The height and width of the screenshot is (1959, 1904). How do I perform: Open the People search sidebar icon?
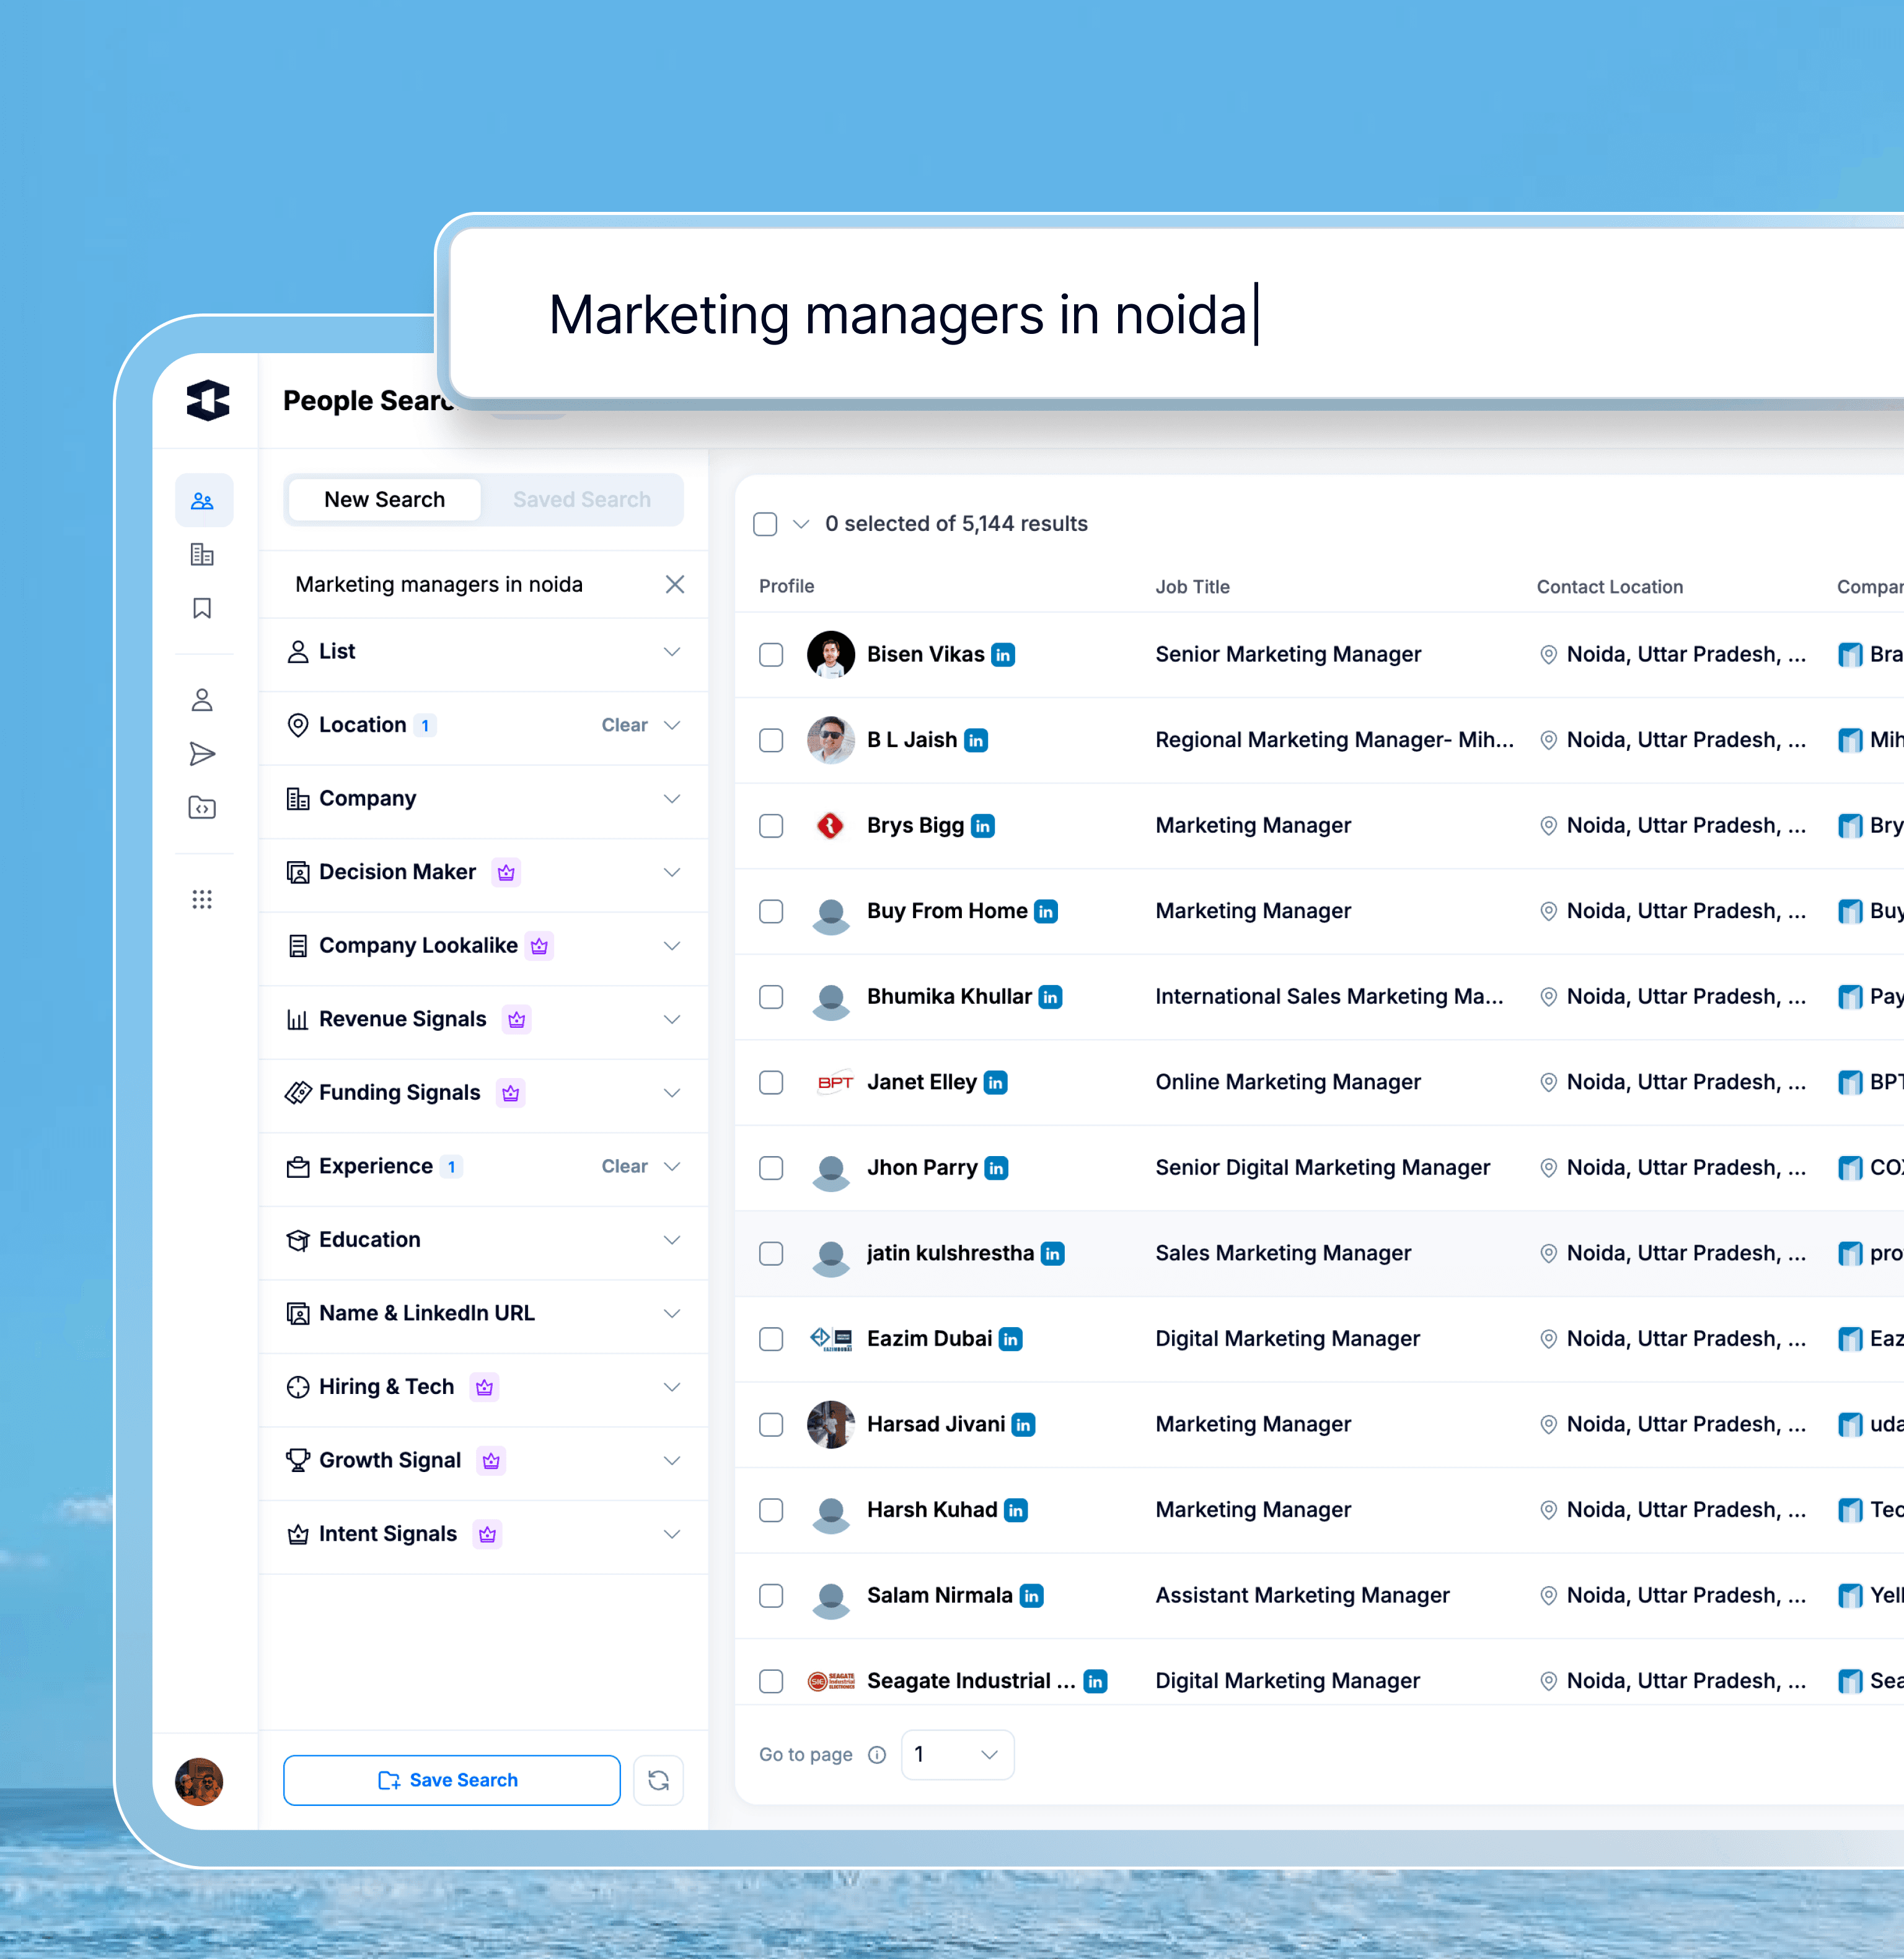click(203, 501)
